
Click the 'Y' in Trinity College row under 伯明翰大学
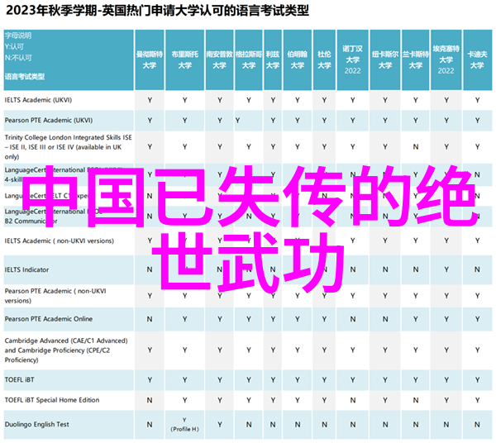(x=298, y=147)
